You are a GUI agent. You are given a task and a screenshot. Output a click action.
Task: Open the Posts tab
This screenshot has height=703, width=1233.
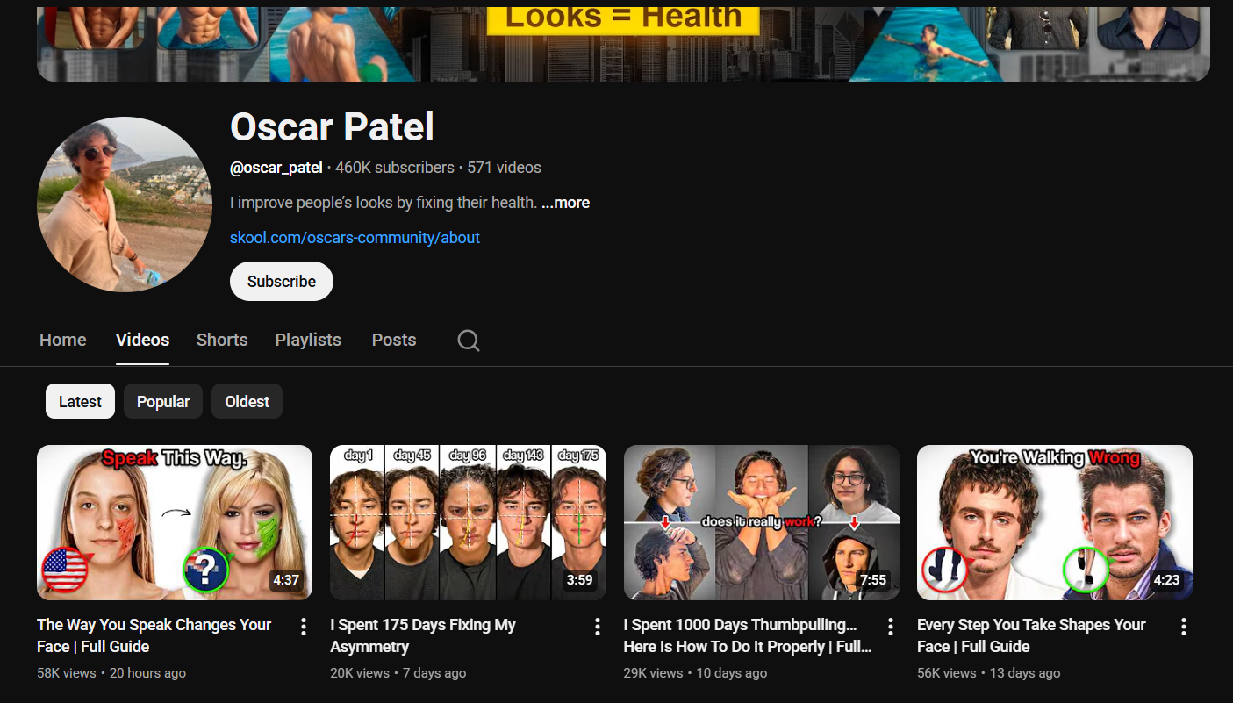point(394,341)
